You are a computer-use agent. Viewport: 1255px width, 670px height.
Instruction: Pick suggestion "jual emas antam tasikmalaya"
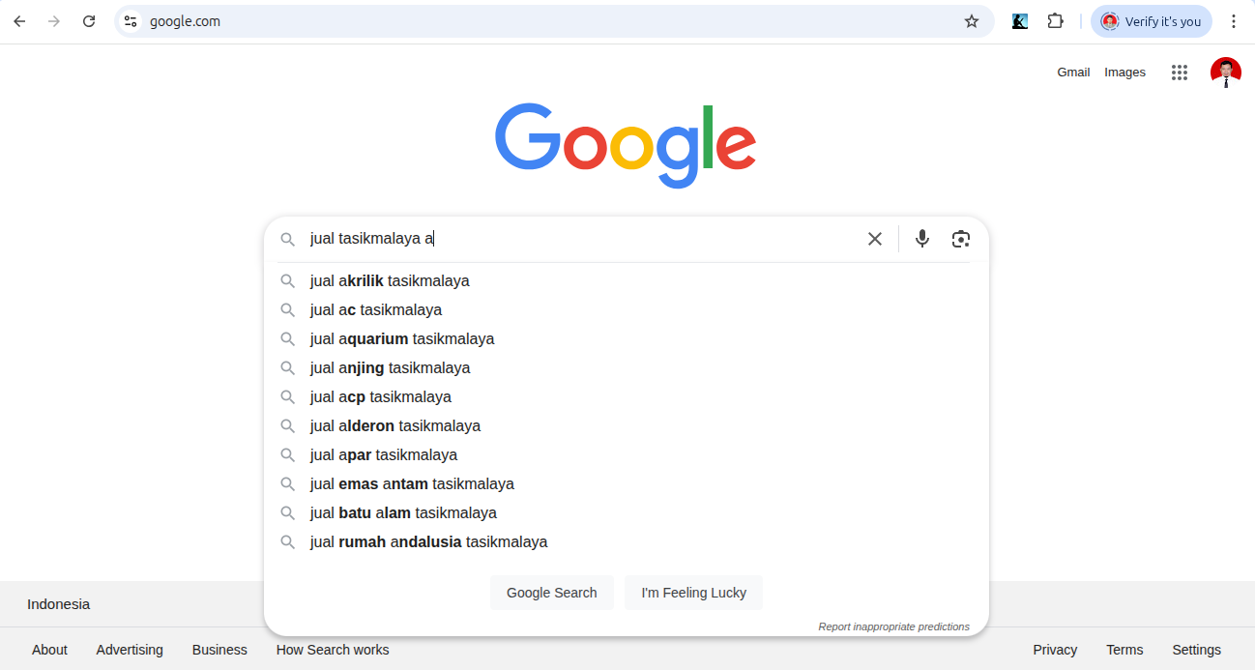(412, 484)
